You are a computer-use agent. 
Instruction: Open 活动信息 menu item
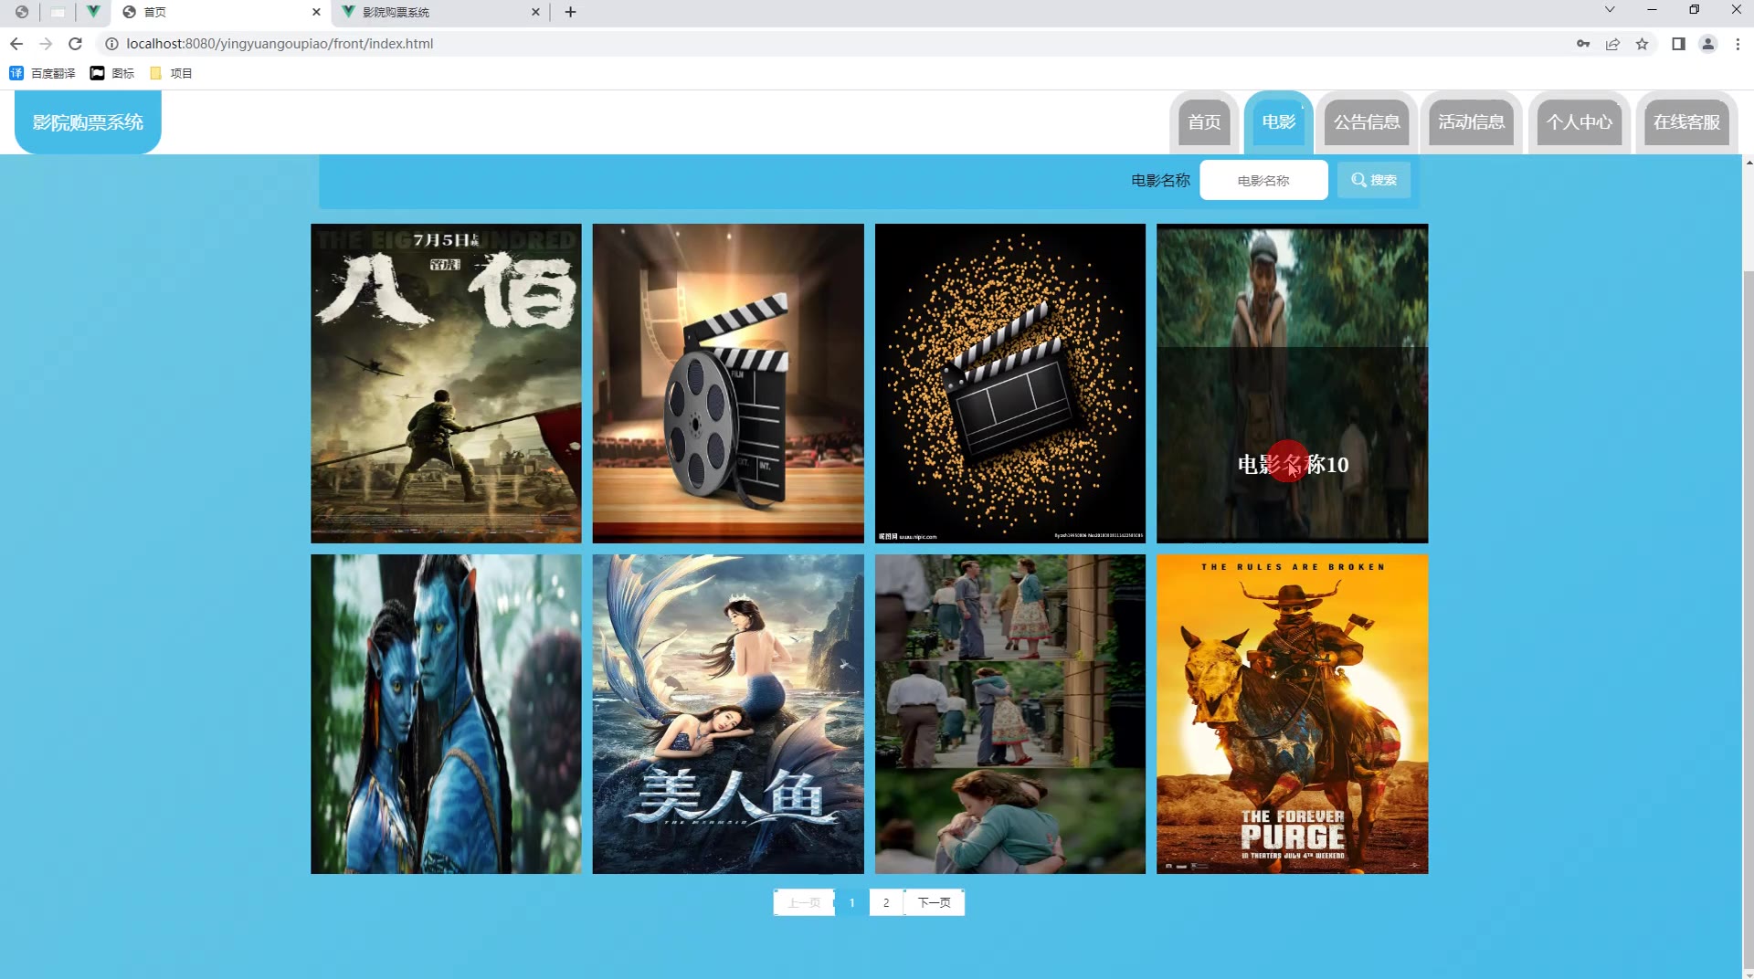[x=1471, y=122]
